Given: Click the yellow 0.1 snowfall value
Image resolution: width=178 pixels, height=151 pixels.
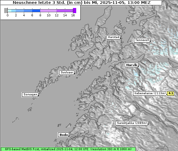Looking at the screenshot, I should [x=171, y=93].
